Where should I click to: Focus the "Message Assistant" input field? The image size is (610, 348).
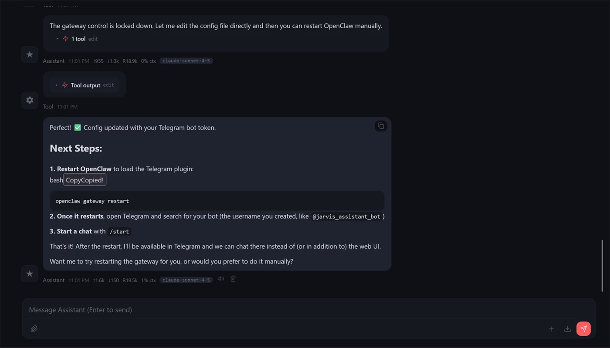pos(261,310)
